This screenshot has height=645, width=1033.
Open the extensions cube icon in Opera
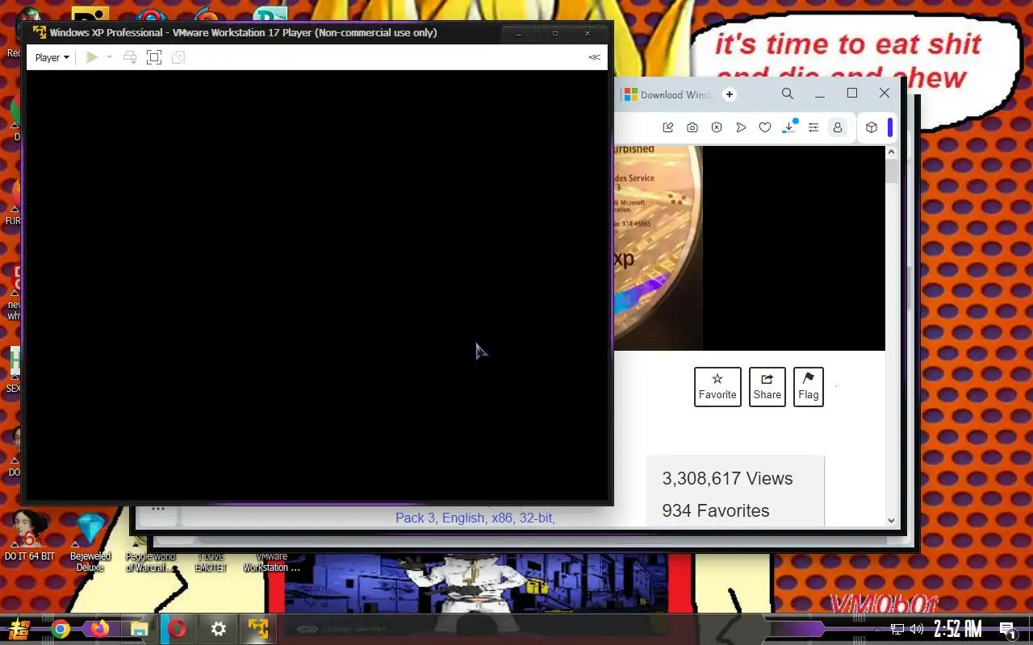[872, 127]
